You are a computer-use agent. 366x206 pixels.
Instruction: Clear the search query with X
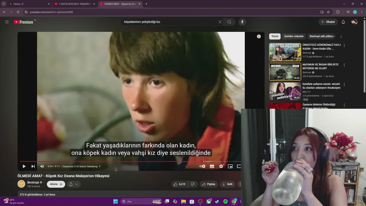point(220,22)
